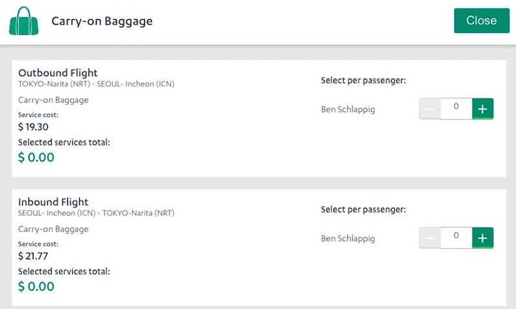Click the Inbound Flight heading
Image resolution: width=516 pixels, height=309 pixels.
coord(54,202)
